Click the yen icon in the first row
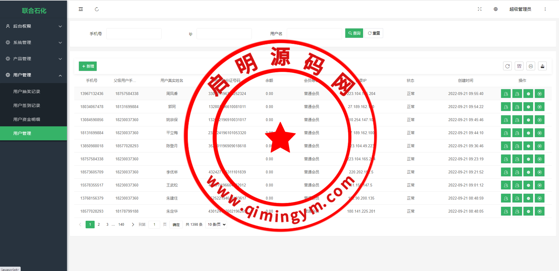Viewport: 559px width, 271px height. [x=539, y=94]
